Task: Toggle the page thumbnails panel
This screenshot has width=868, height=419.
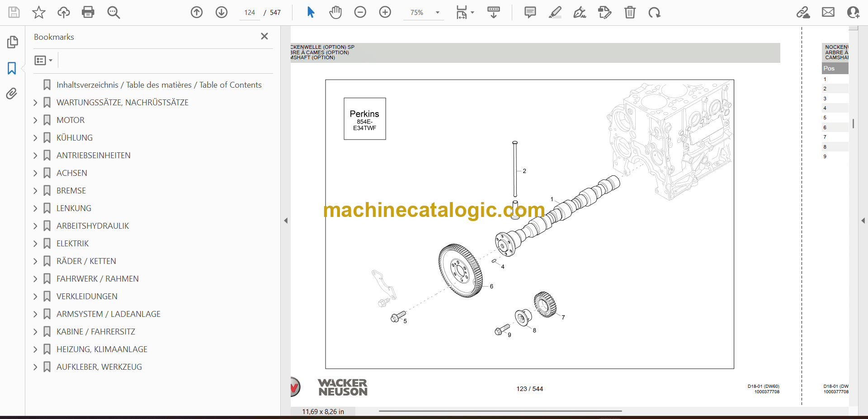Action: pos(12,42)
